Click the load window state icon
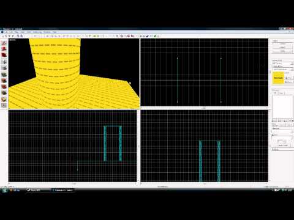This screenshot has height=220, width=294. 18,36
